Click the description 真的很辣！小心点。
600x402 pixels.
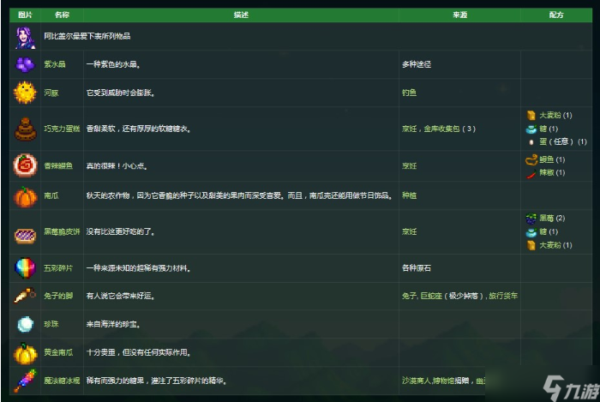click(117, 166)
